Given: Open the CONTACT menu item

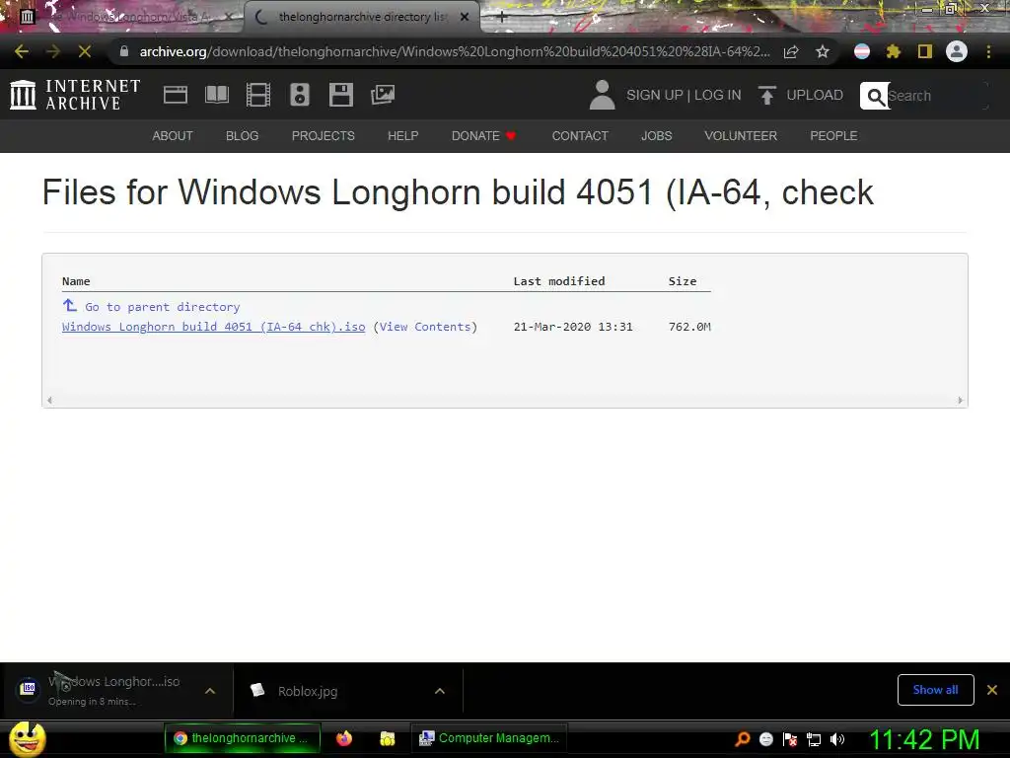Looking at the screenshot, I should click(x=580, y=136).
